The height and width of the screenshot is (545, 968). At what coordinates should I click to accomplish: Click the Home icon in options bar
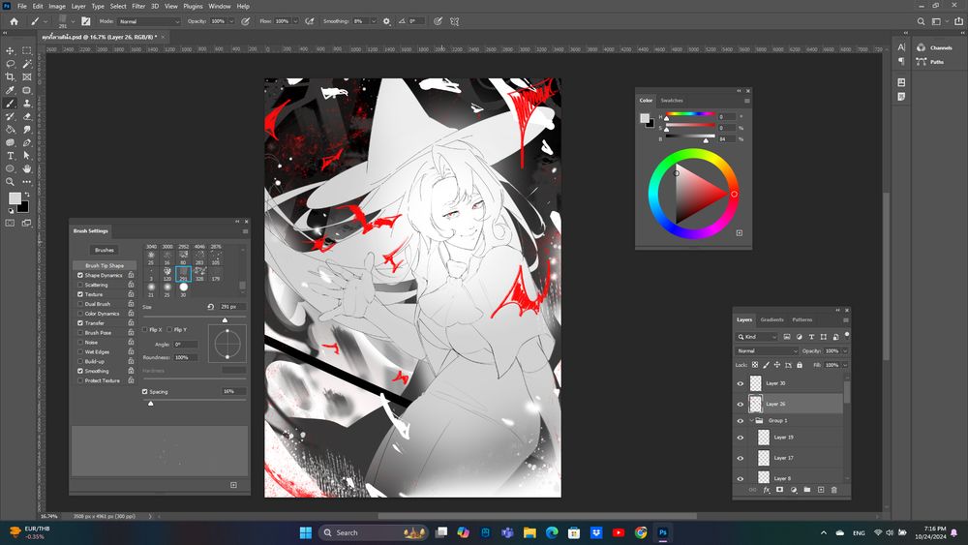click(14, 21)
